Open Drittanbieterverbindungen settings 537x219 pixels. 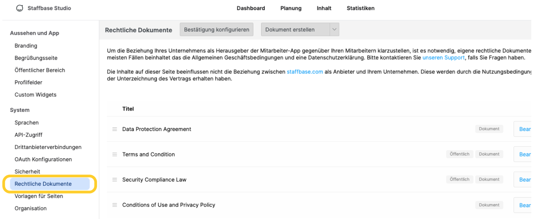(48, 147)
